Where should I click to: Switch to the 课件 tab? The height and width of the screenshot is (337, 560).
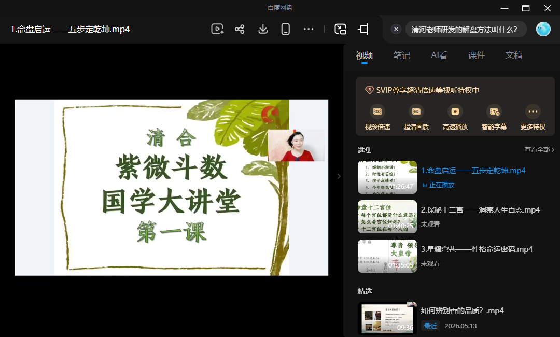click(x=477, y=55)
